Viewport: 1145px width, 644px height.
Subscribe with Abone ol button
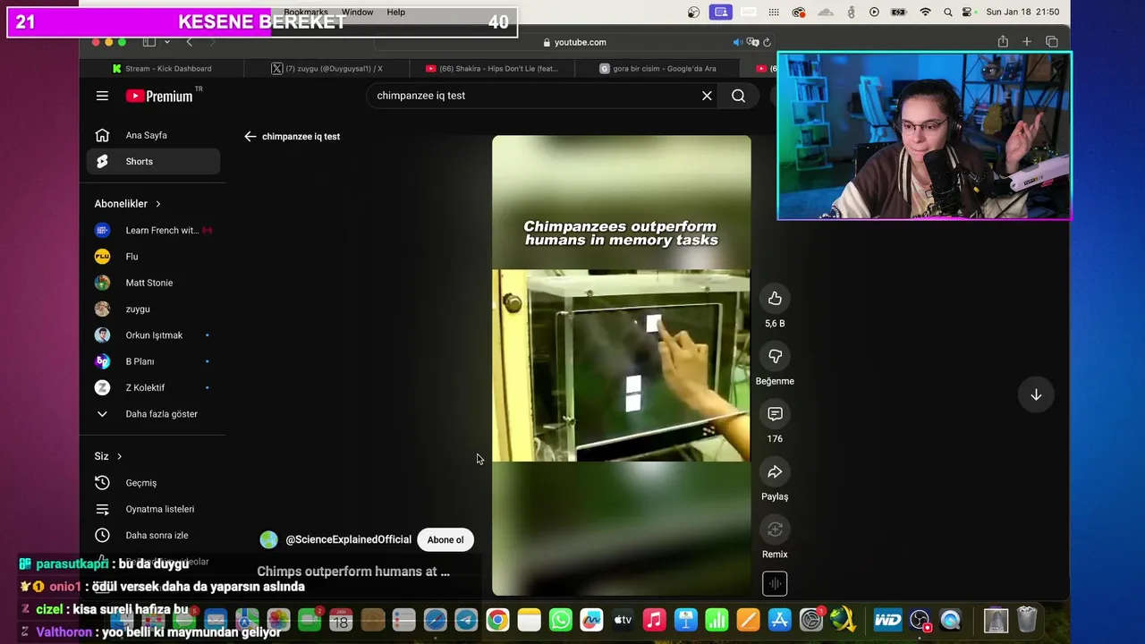pos(445,539)
